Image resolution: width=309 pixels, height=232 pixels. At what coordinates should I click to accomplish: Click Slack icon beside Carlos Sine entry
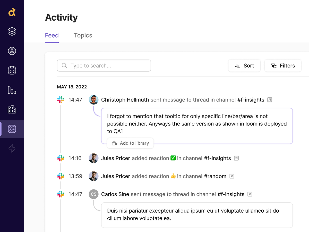pyautogui.click(x=61, y=194)
